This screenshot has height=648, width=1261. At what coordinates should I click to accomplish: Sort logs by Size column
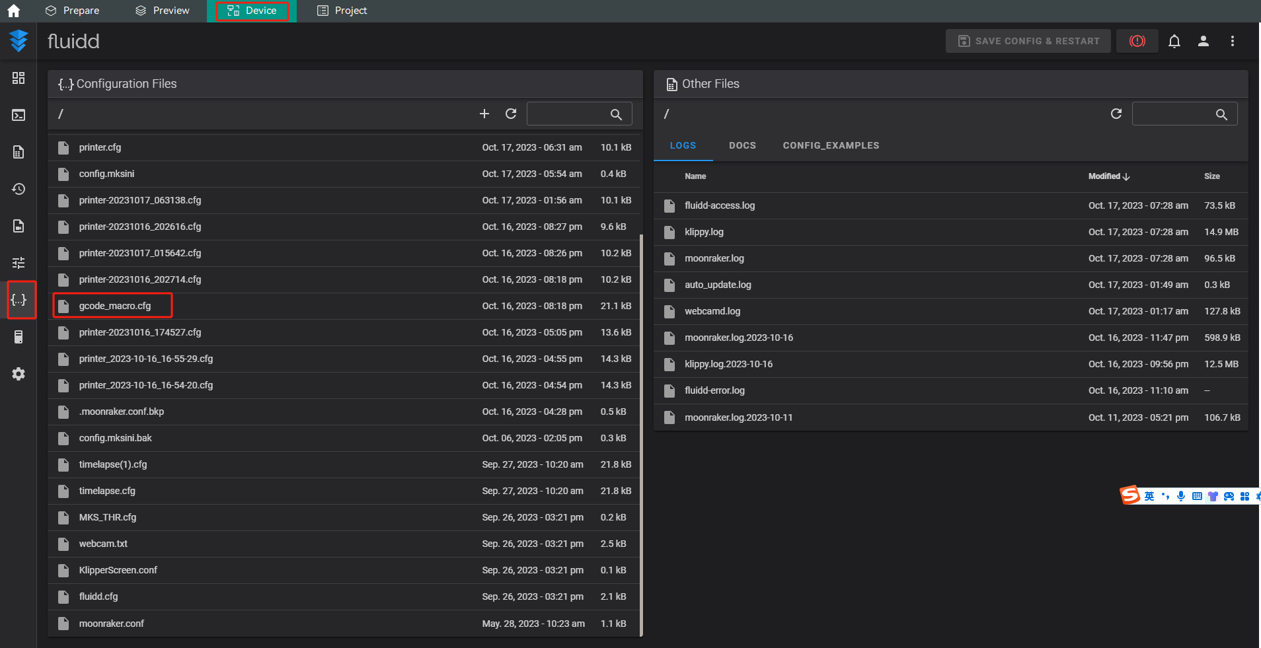click(1212, 176)
